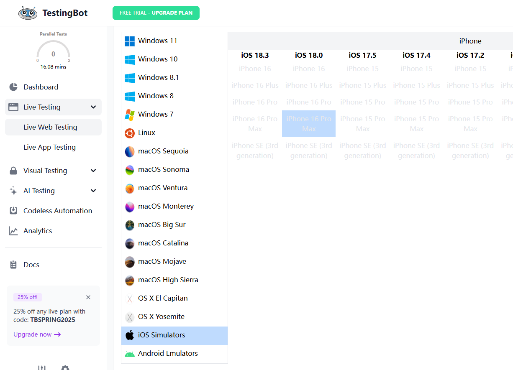
Task: Click the 25% off badge
Action: point(28,297)
